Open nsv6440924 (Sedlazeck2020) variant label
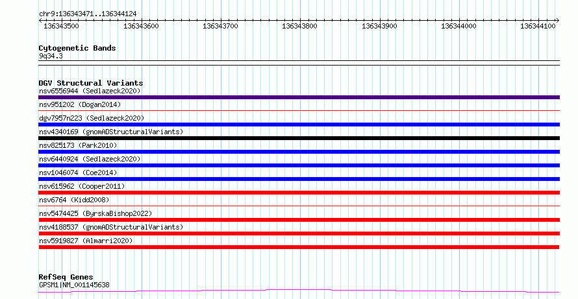Screen dimensions: 578x299 click(90, 159)
